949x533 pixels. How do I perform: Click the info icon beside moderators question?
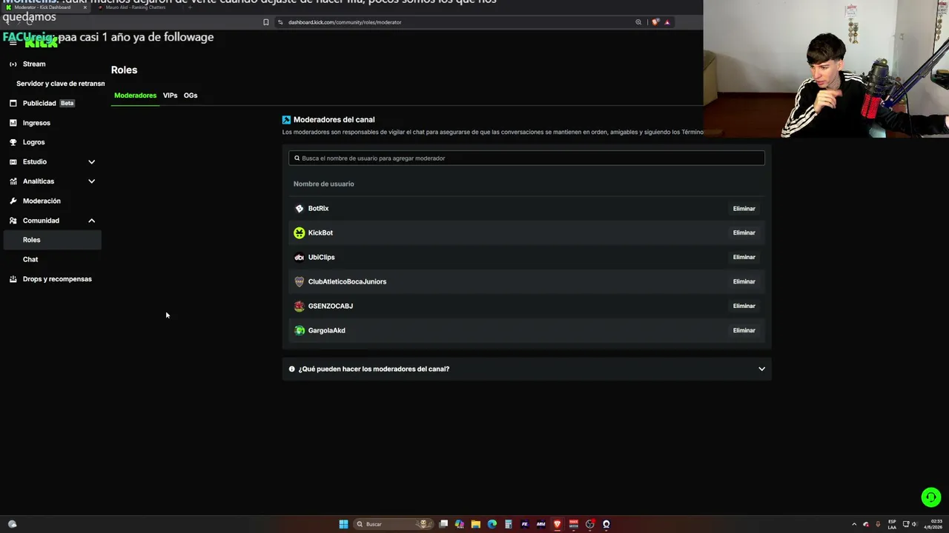click(x=292, y=369)
